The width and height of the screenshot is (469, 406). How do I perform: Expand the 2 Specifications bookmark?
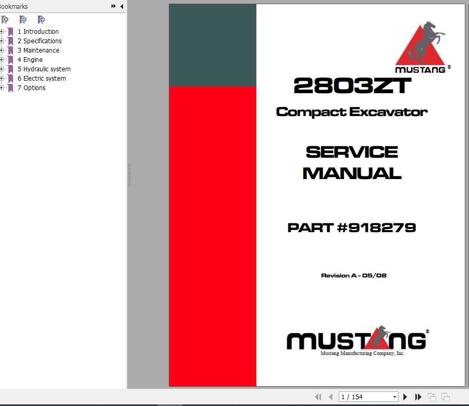[x=2, y=41]
